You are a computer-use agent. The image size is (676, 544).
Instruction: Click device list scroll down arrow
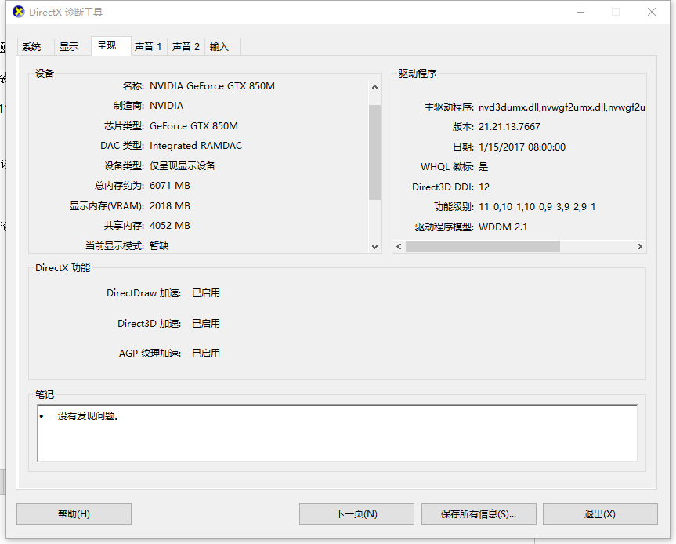(x=374, y=247)
